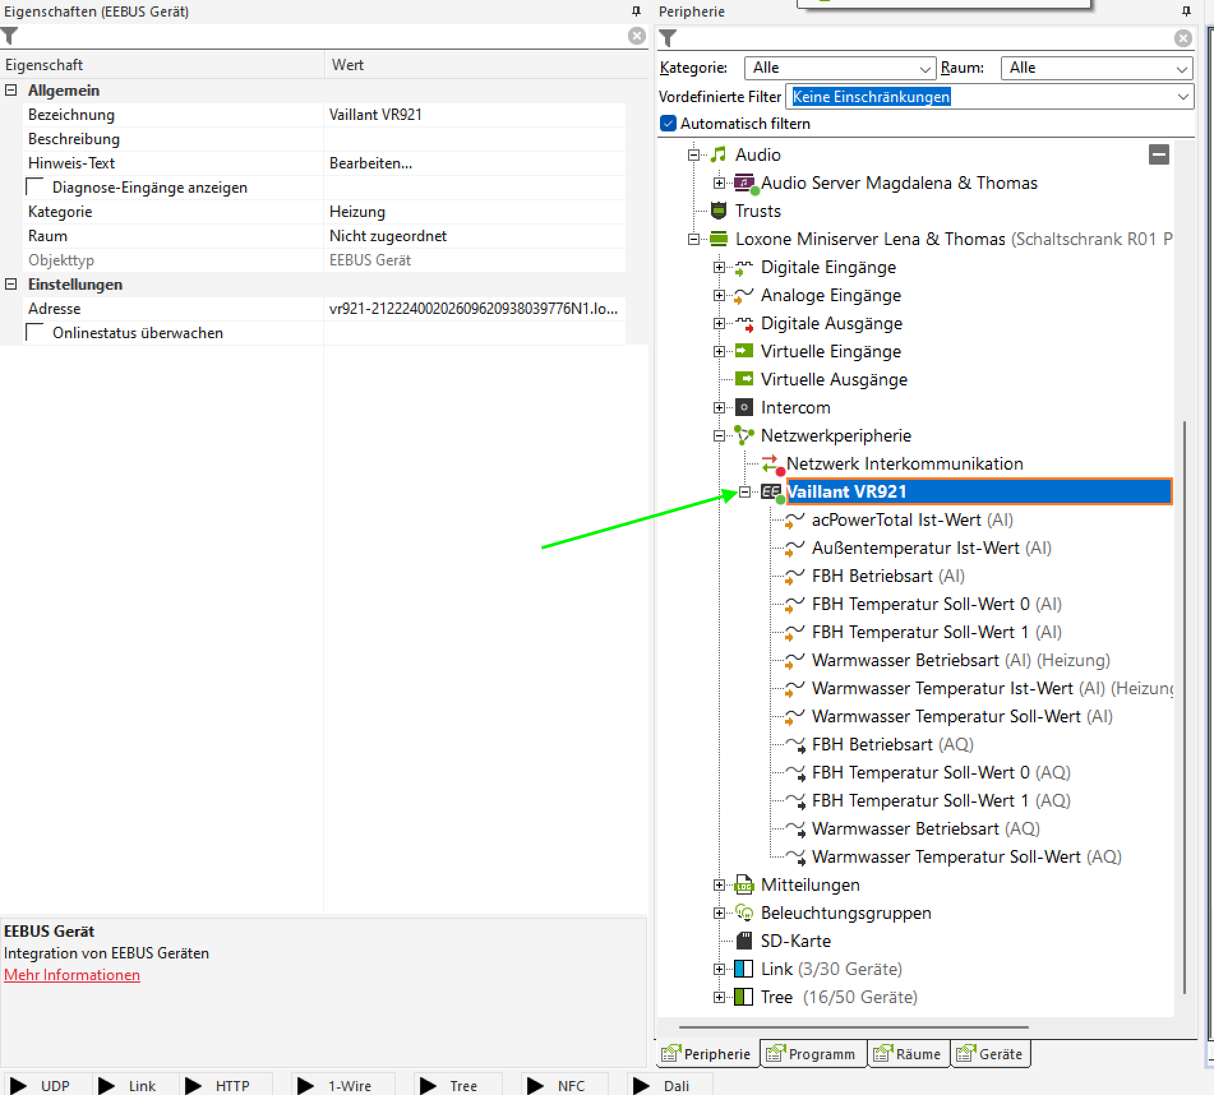
Task: Uncheck the Automatisch filtern checkbox
Action: coord(668,123)
